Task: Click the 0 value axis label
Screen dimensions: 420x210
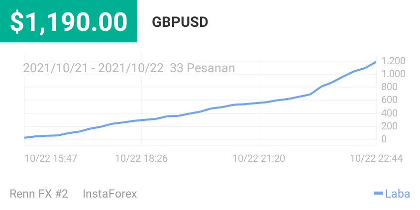Action: click(x=384, y=139)
